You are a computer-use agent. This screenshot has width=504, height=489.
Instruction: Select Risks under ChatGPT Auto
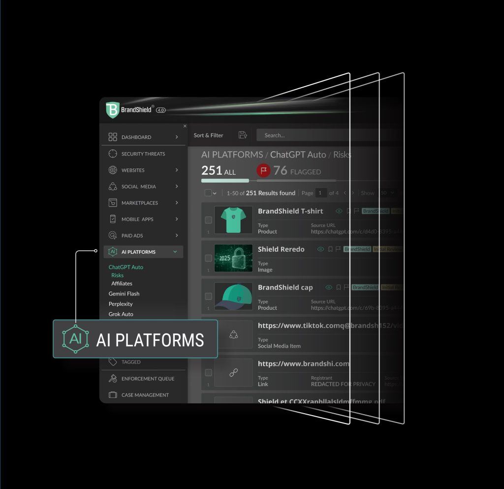click(117, 275)
